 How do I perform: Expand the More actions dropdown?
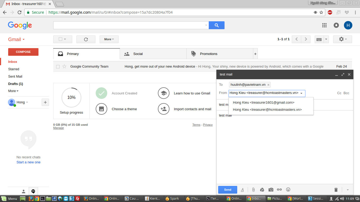[x=109, y=39]
